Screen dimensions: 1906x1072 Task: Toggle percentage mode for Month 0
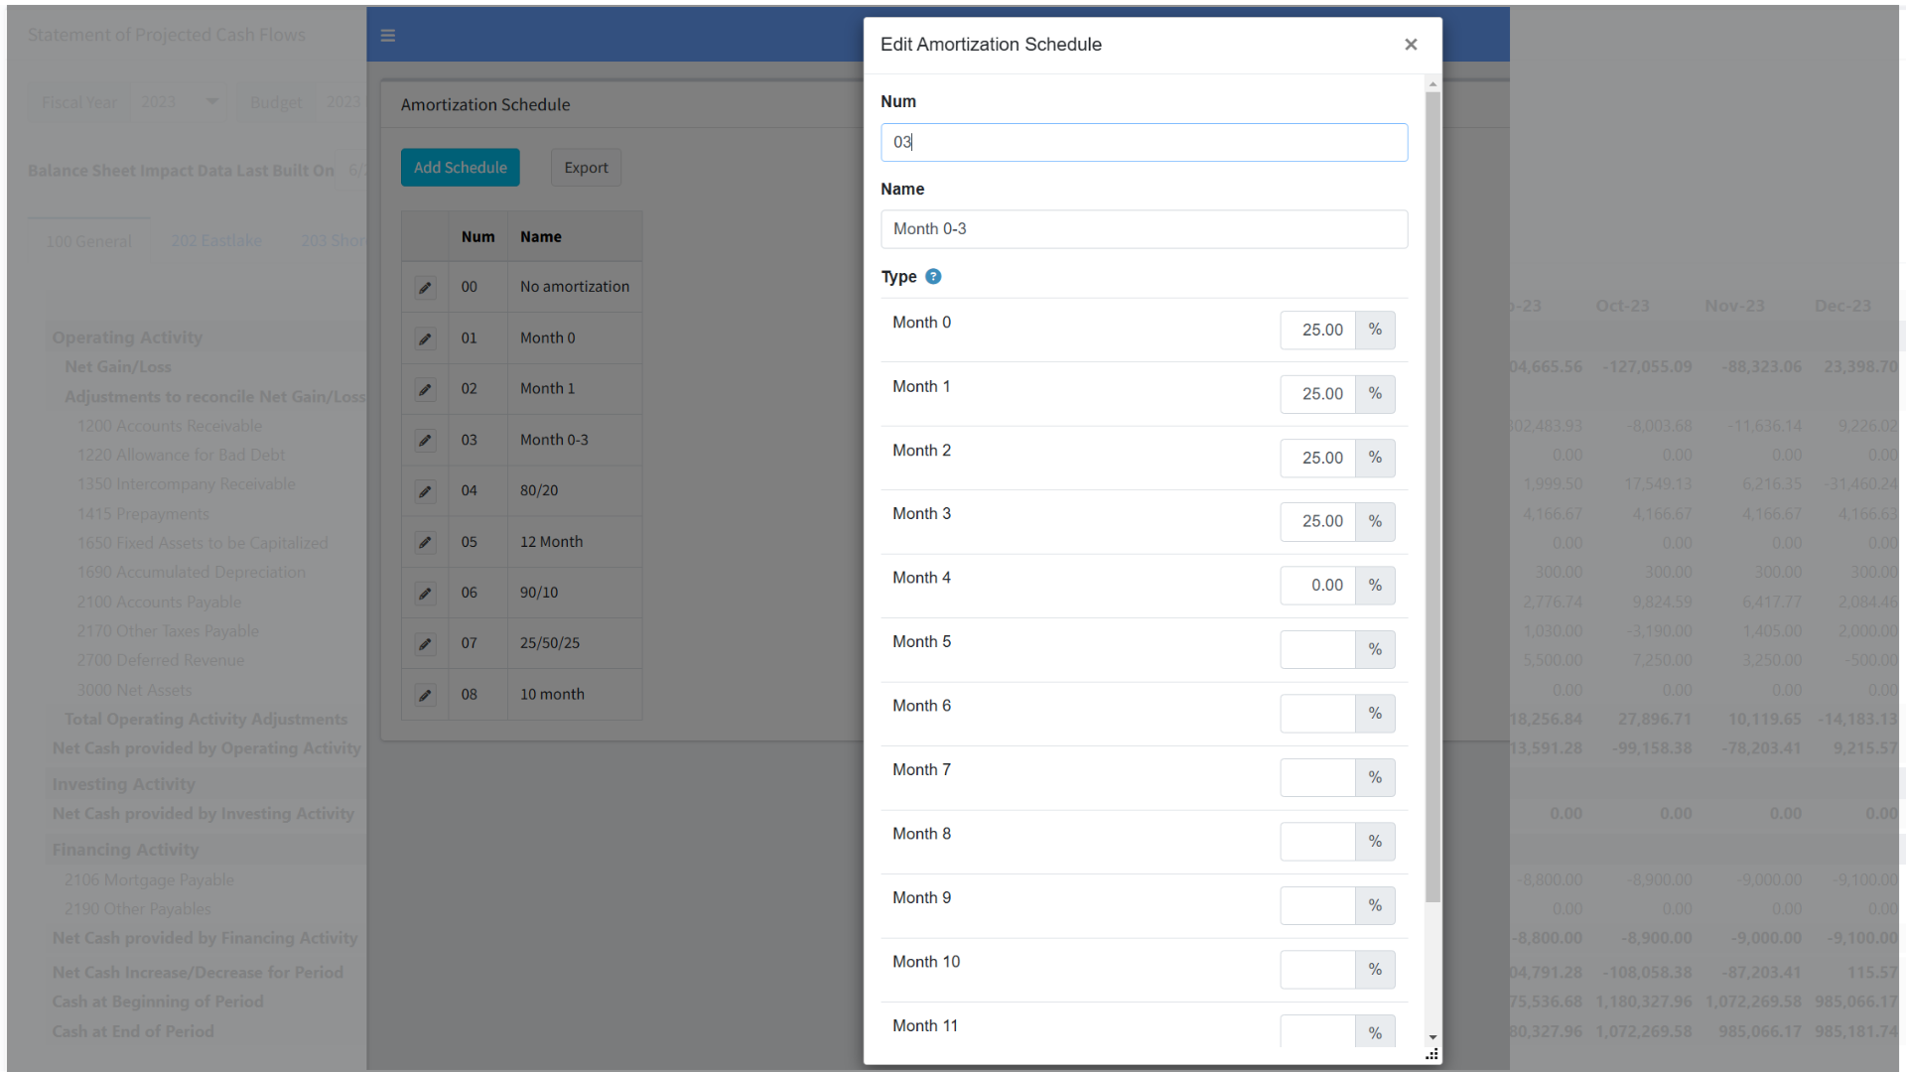(1375, 330)
